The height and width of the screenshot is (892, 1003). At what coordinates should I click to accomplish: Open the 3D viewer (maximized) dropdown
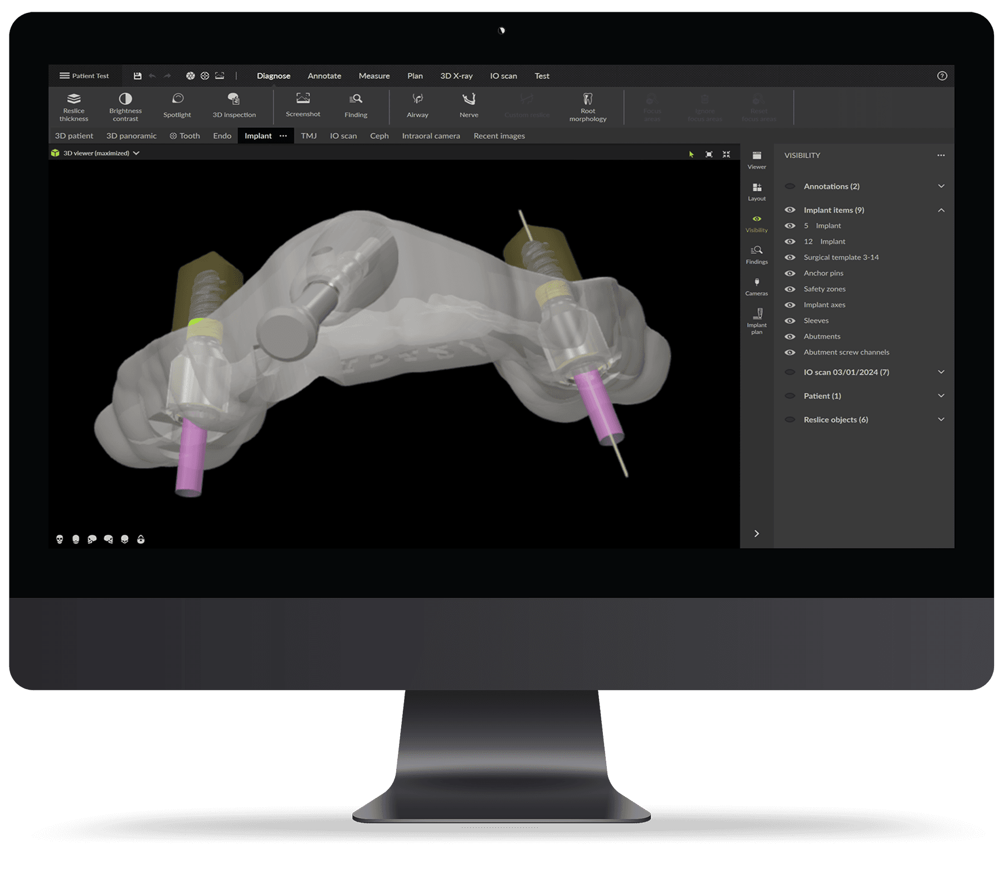(101, 153)
